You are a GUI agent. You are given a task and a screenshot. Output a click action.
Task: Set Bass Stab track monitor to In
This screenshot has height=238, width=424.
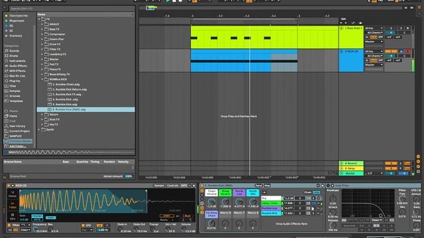pyautogui.click(x=367, y=37)
